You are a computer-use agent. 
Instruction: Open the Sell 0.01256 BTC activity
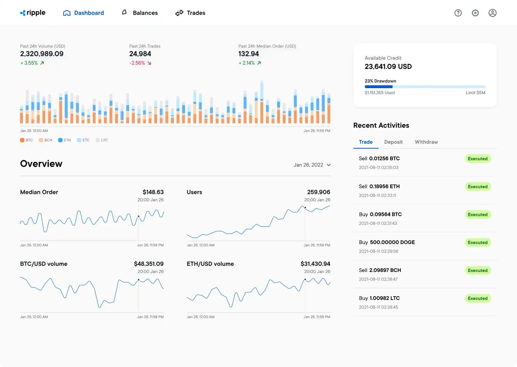379,159
